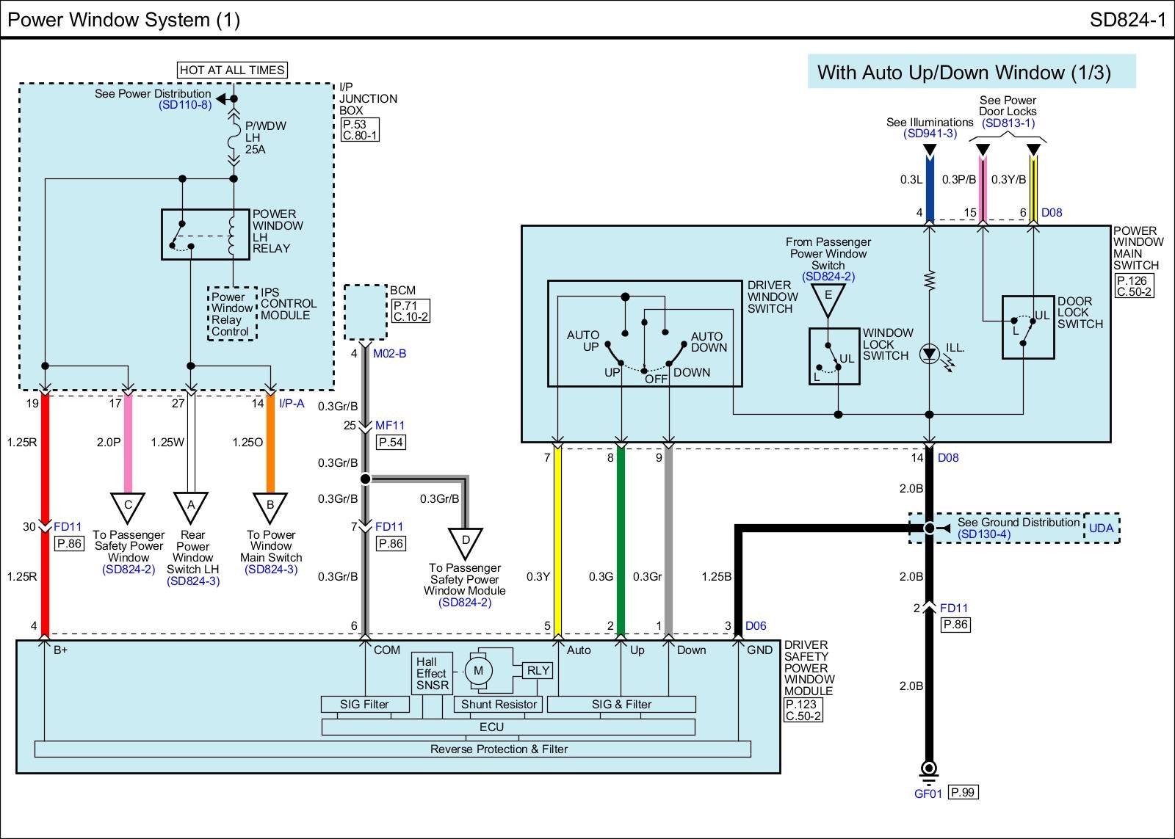The image size is (1175, 839).
Task: Click the Window Lock Switch symbol
Action: coord(834,356)
